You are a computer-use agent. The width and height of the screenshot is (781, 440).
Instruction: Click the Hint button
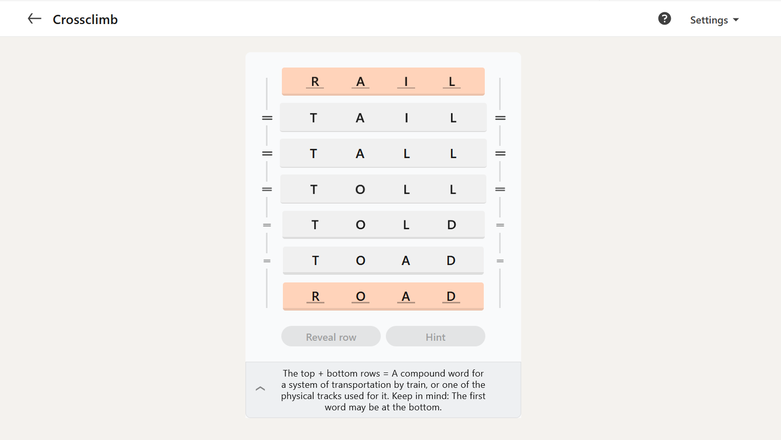(436, 337)
